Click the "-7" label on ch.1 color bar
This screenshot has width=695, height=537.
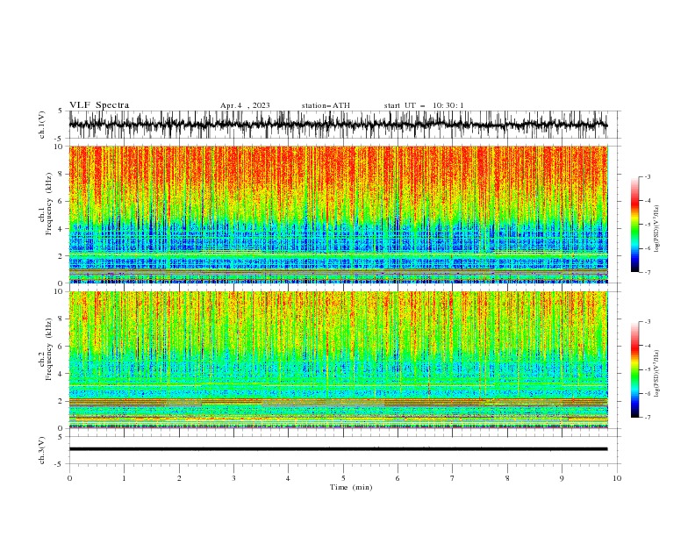647,272
